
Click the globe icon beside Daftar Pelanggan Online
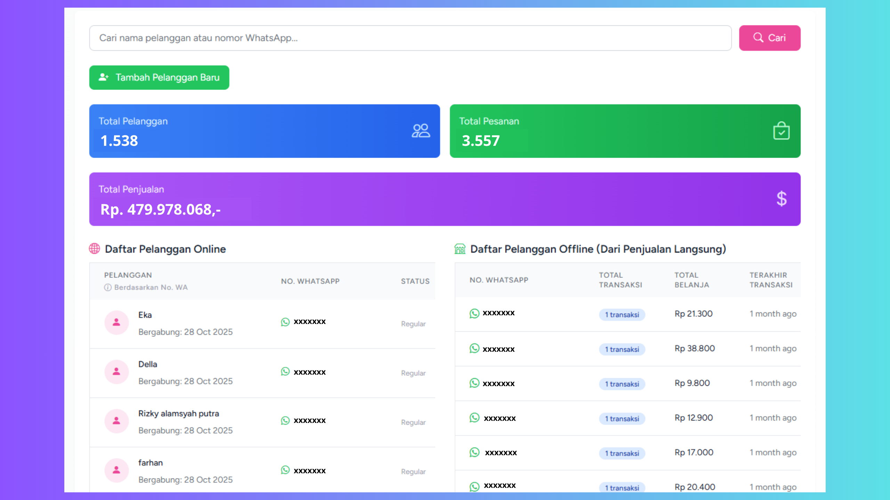click(x=95, y=249)
